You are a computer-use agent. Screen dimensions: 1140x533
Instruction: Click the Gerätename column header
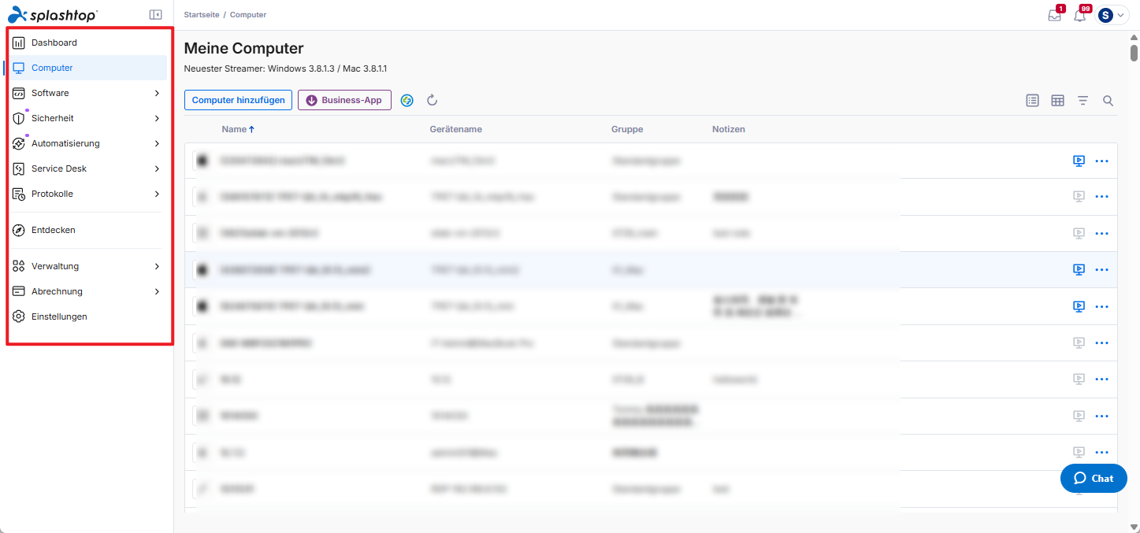click(x=456, y=129)
